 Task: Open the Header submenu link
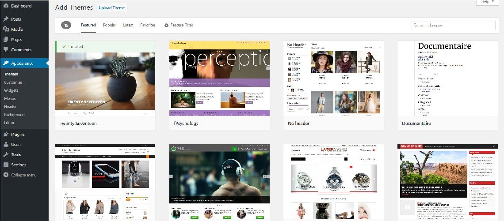(10, 106)
